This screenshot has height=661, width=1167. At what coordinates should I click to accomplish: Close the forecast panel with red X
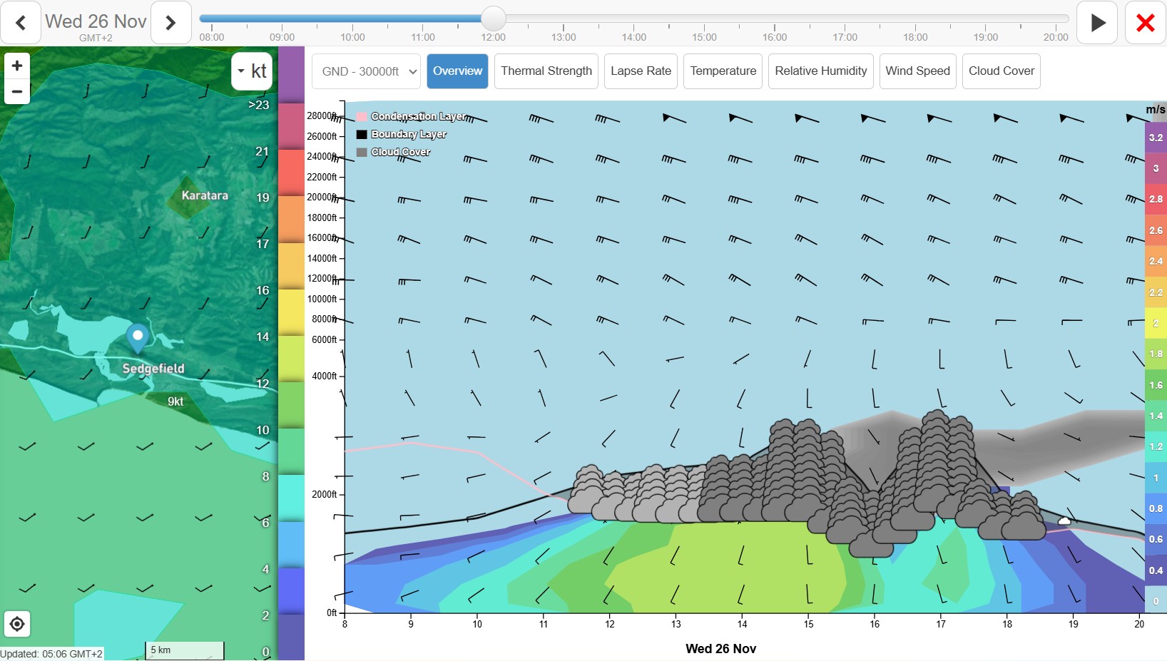coord(1145,23)
